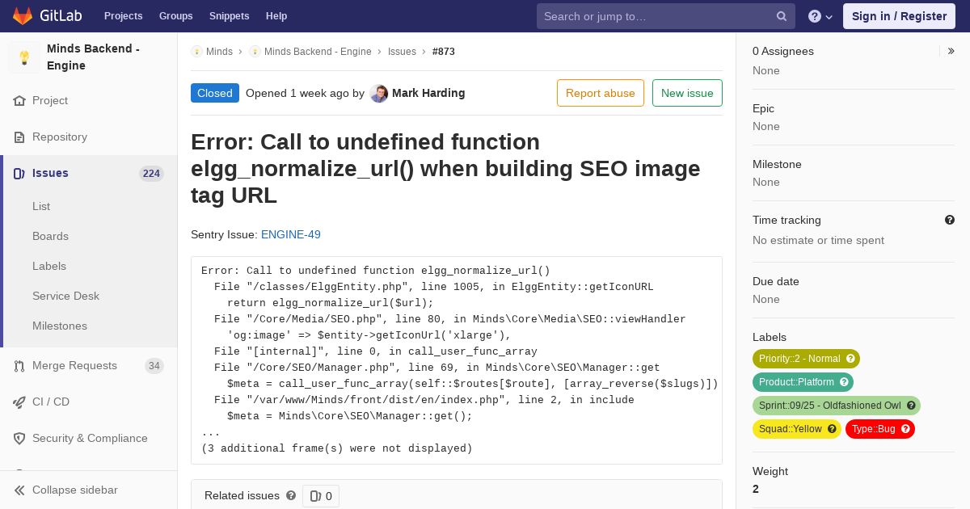Click the GitLab fox logo

tap(23, 15)
